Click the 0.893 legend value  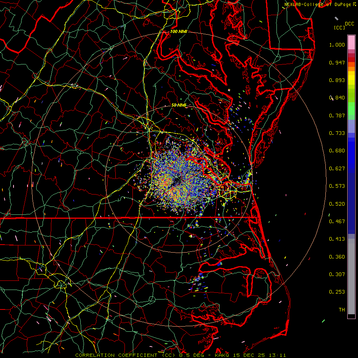(x=337, y=80)
